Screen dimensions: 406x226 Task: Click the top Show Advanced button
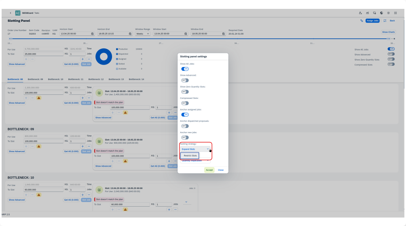click(x=17, y=64)
